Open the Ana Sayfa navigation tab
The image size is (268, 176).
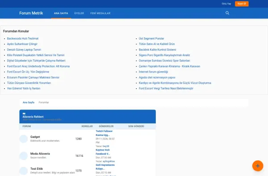(x=61, y=13)
